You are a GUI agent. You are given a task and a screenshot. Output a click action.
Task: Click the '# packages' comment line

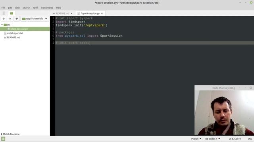(65, 32)
